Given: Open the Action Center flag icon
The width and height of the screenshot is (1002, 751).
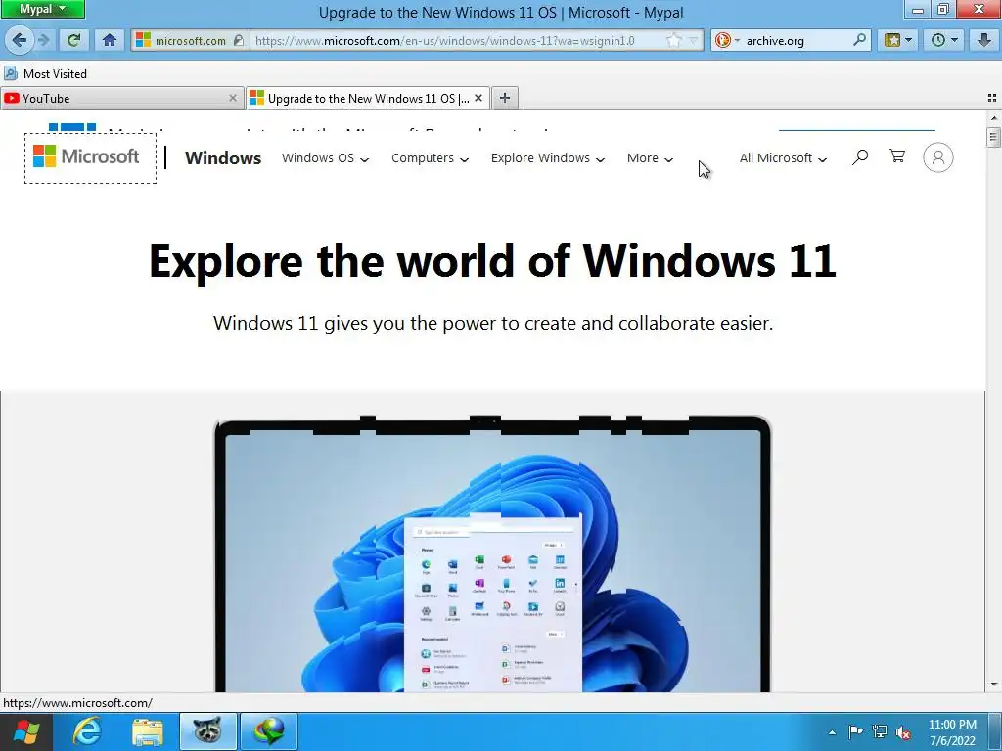Looking at the screenshot, I should click(855, 732).
